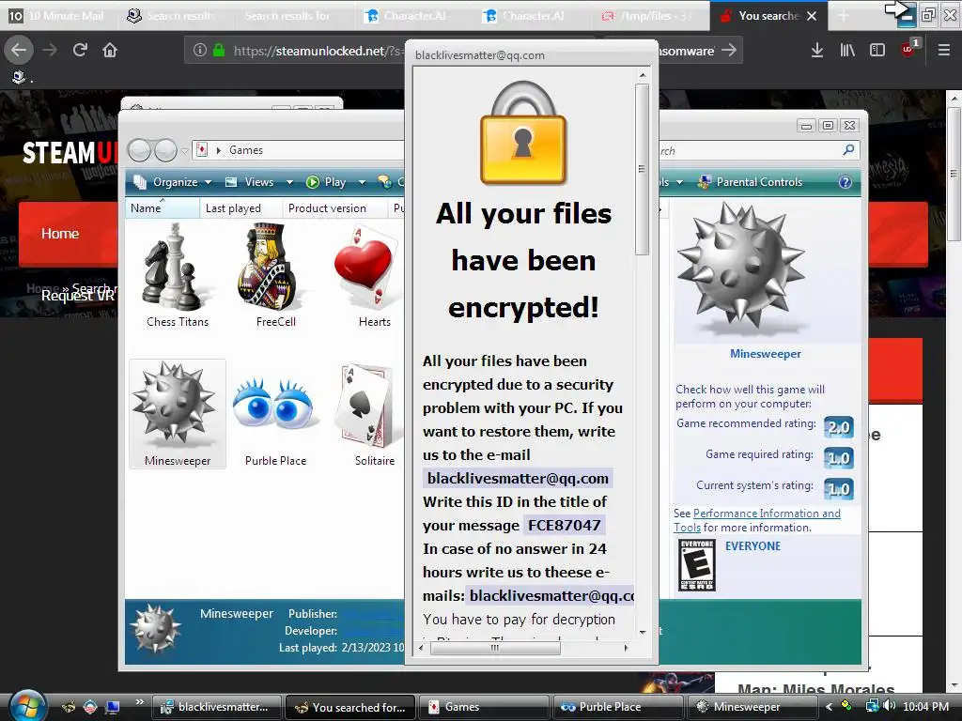Click the golden padlock image in ransom note
The image size is (962, 721).
[x=523, y=132]
